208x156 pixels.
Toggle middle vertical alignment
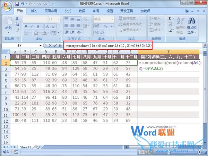pyautogui.click(x=72, y=19)
